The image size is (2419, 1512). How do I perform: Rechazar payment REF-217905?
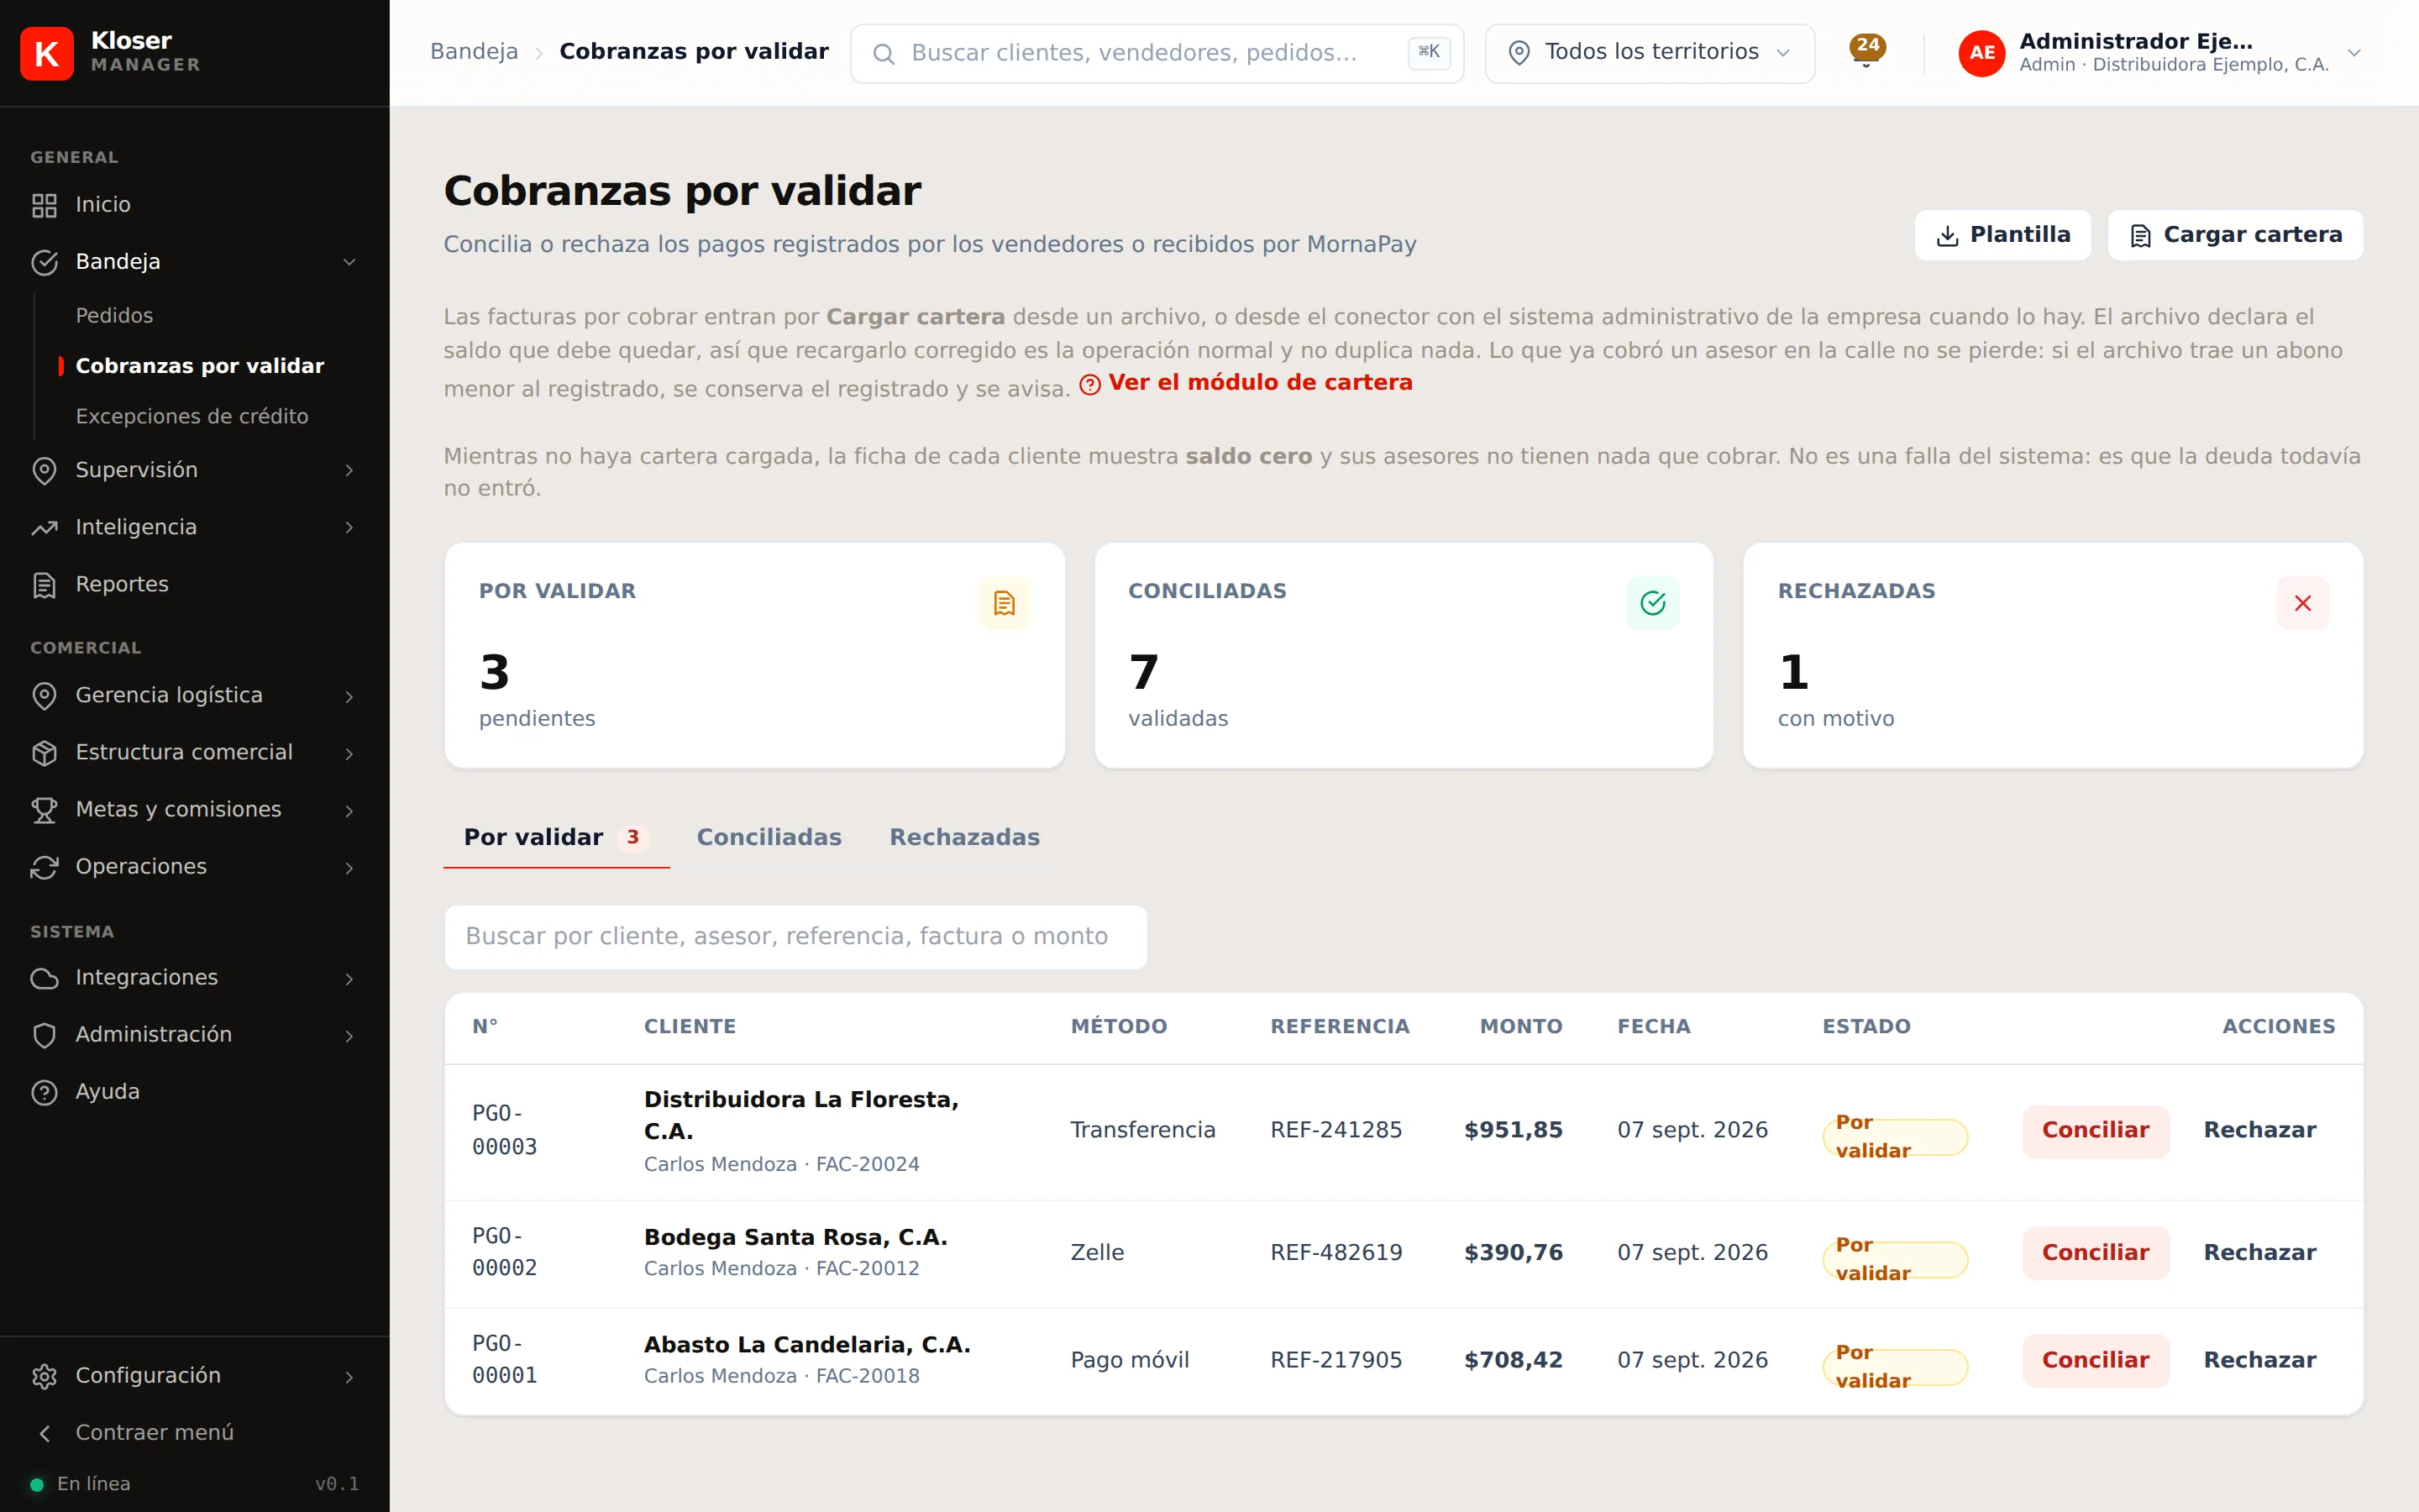coord(2259,1360)
